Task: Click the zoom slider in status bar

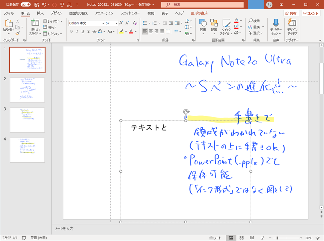Action: coord(285,238)
